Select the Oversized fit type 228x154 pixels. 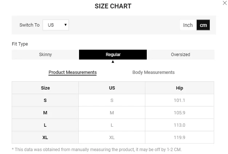[180, 55]
